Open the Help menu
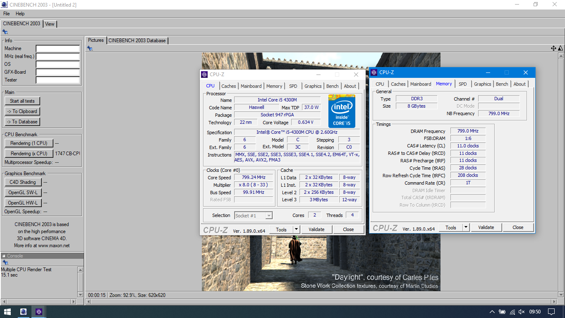The image size is (565, 318). click(20, 14)
